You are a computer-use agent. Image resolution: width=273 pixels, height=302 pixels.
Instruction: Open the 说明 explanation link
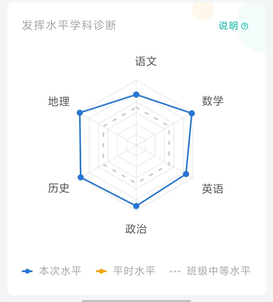coord(233,26)
